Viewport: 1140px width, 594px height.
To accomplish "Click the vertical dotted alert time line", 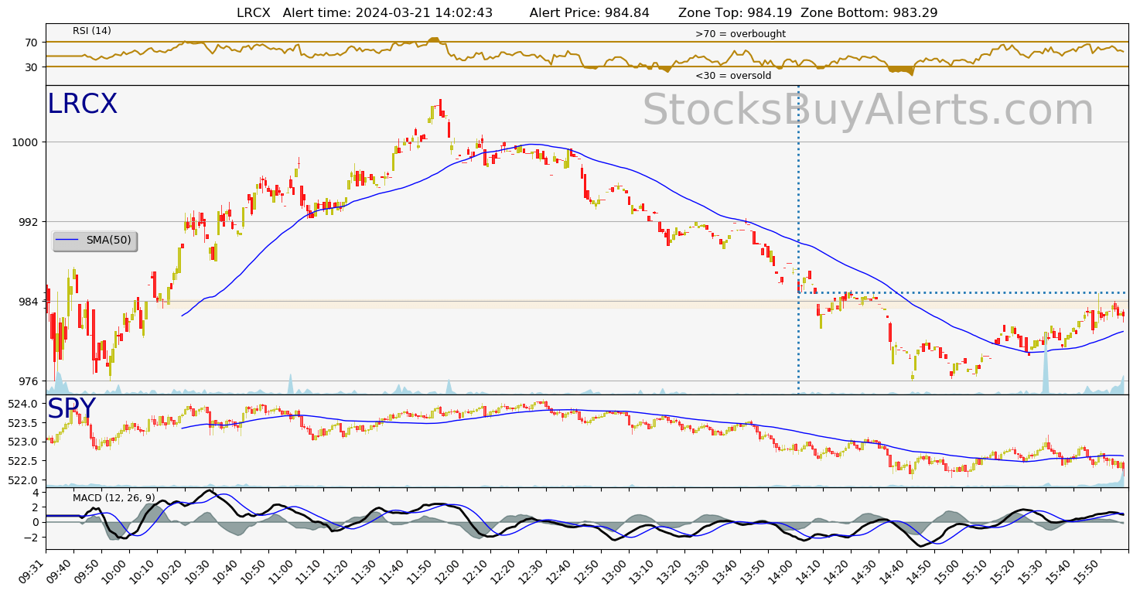I will pyautogui.click(x=798, y=240).
